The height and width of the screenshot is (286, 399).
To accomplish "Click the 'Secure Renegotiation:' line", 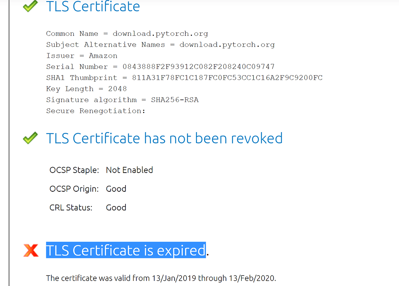I will [96, 111].
